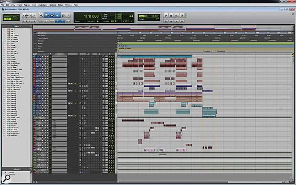Click the Location 1 marker
This screenshot has height=185, width=296.
[207, 51]
